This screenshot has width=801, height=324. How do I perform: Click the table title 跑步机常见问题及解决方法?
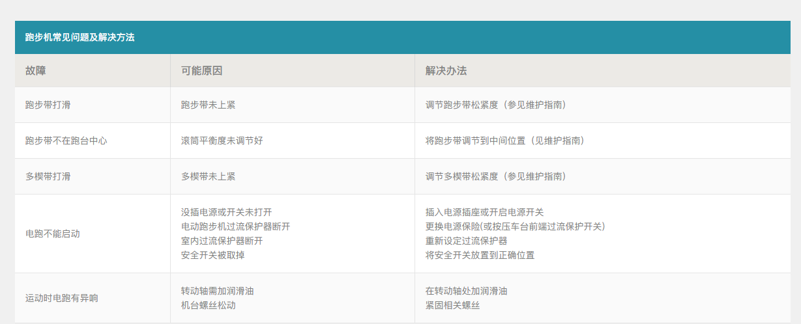[x=80, y=38]
